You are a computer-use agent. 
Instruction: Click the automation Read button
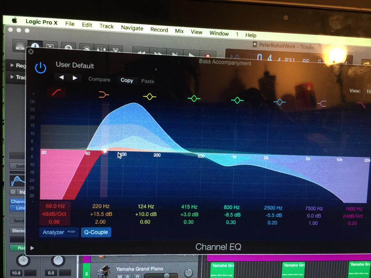[17, 248]
